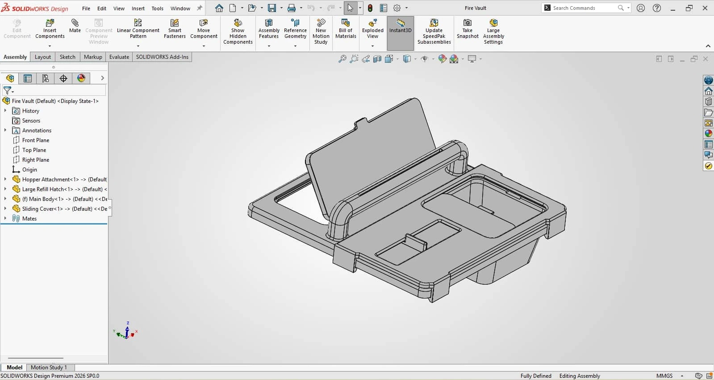Create a New Motion Study
Screen dimensions: 714x380
[x=321, y=32]
